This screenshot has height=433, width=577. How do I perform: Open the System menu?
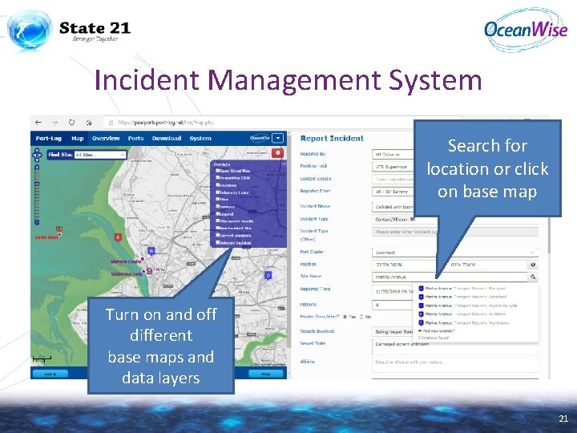[200, 139]
